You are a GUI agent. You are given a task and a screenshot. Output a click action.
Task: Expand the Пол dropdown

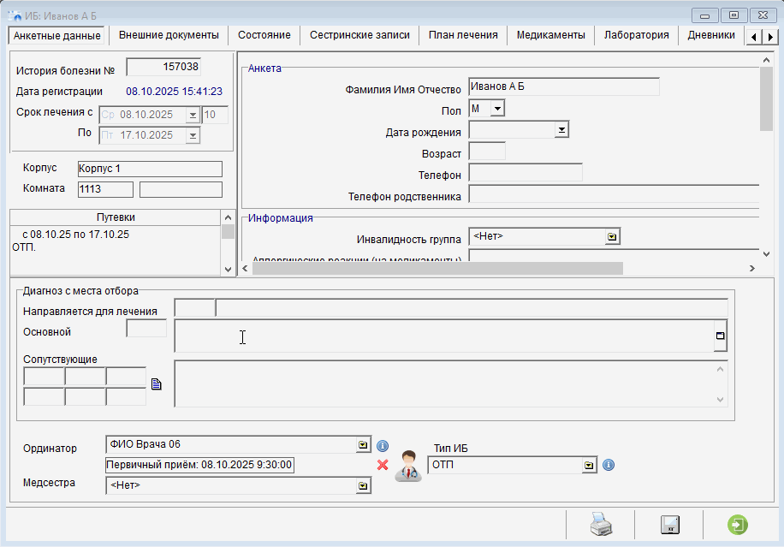coord(496,109)
